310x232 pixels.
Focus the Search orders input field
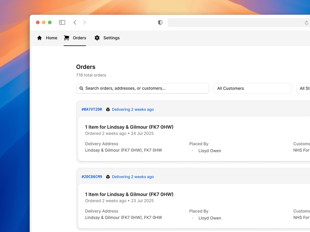click(143, 89)
